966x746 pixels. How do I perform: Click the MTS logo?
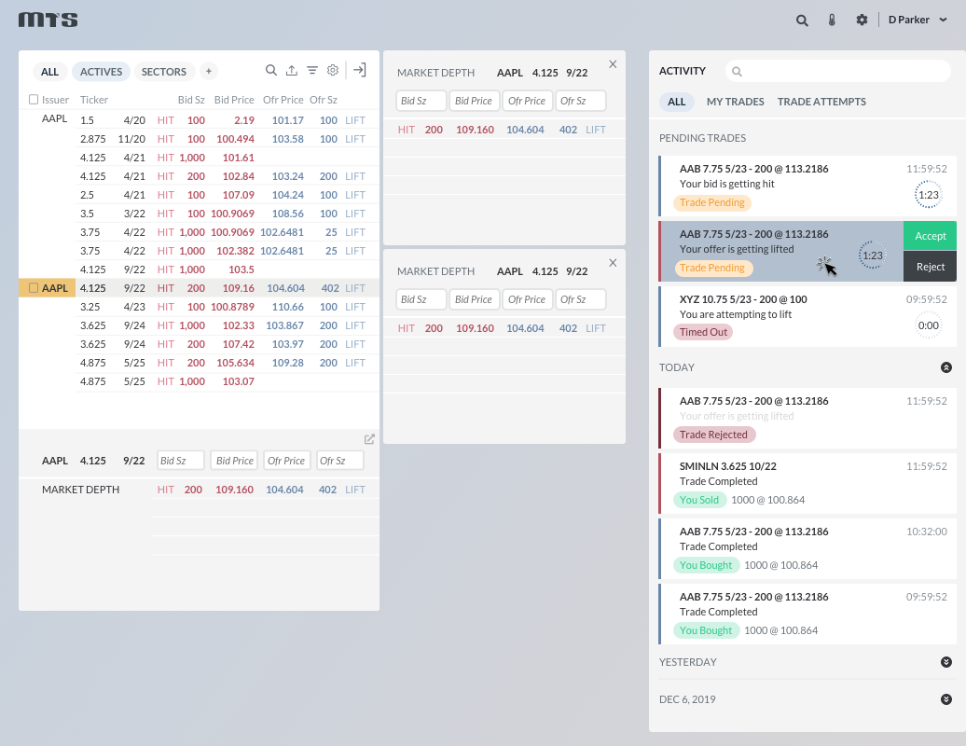tap(48, 20)
